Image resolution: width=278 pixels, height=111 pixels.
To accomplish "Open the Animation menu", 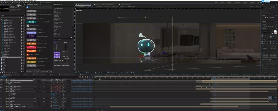I will (22, 1).
